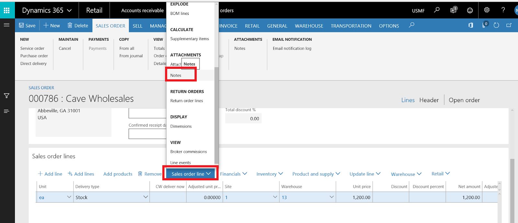Select Line events menu entry
The height and width of the screenshot is (223, 518).
(181, 163)
